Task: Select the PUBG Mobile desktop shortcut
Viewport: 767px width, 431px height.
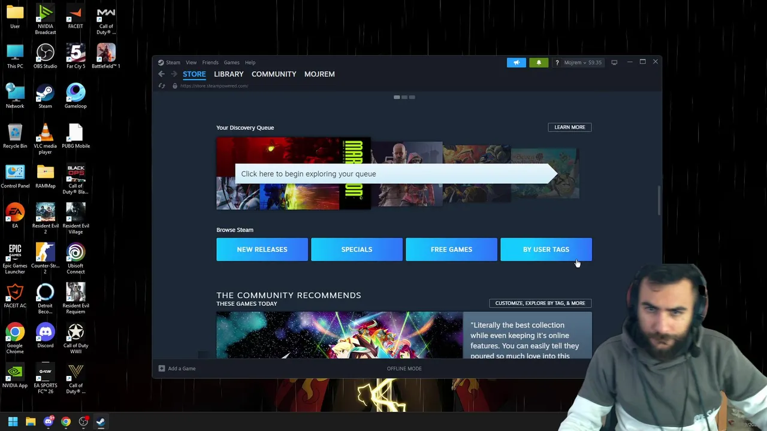Action: click(x=76, y=136)
